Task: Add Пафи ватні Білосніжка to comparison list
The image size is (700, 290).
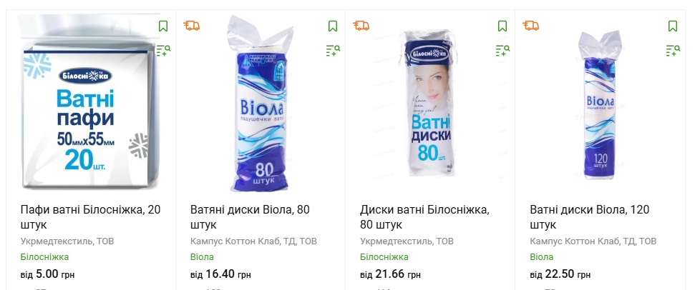Action: (163, 50)
